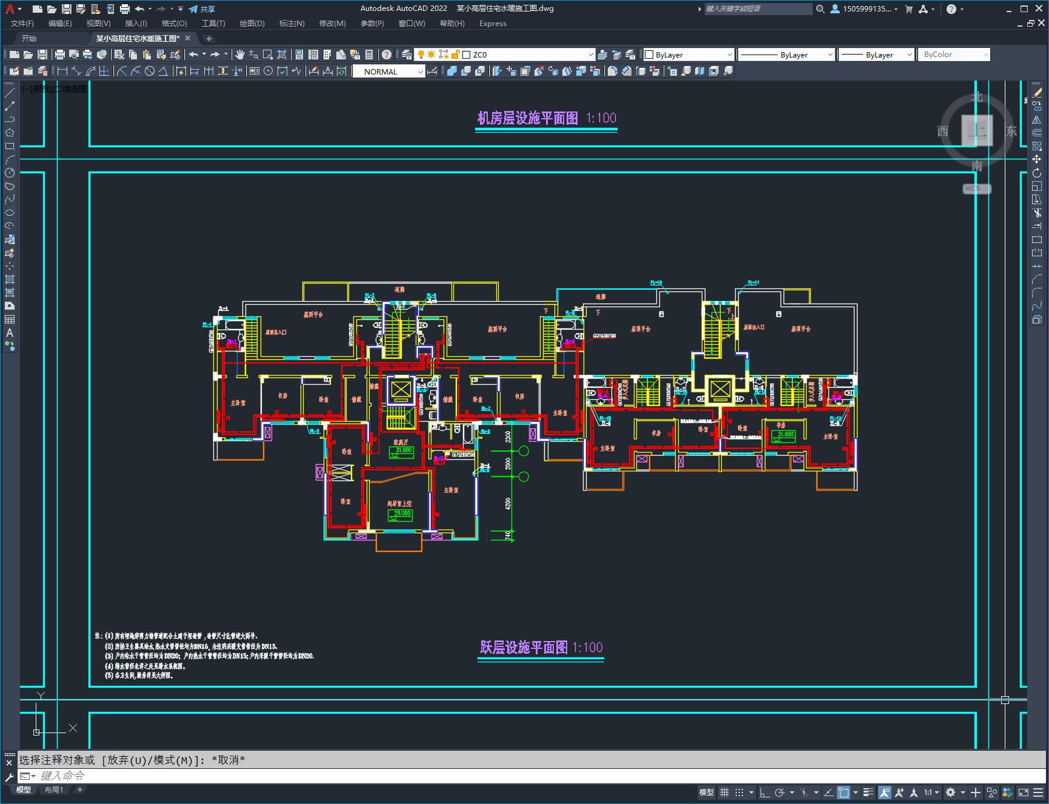Viewport: 1049px width, 804px height.
Task: Select the Line tool in draw toolbar
Action: click(x=10, y=93)
